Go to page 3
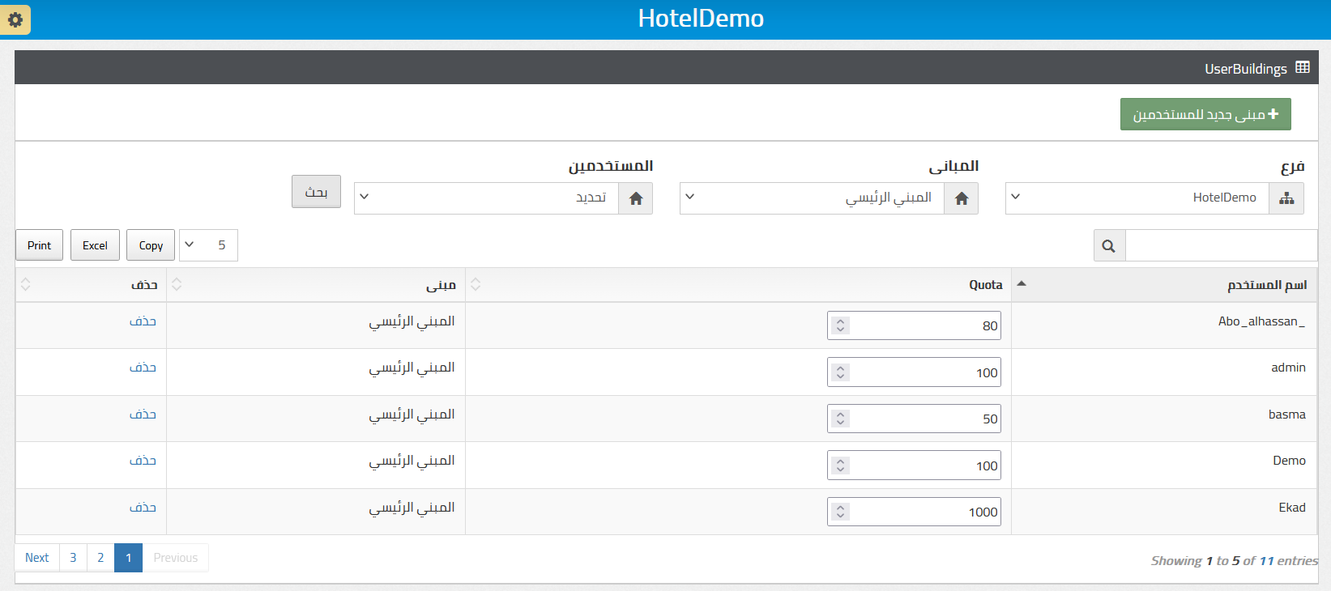The image size is (1331, 591). pyautogui.click(x=73, y=558)
